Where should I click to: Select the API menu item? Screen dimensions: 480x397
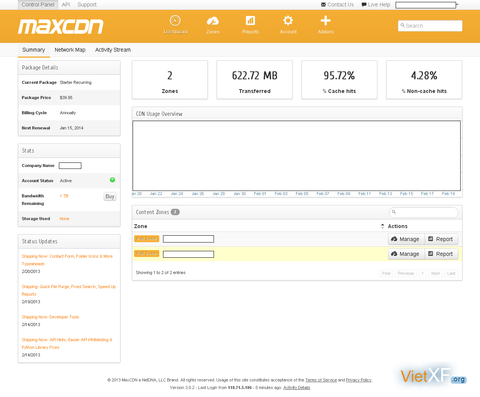66,5
